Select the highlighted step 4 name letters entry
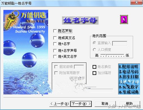This screenshot has height=110, width=143. 129,82
